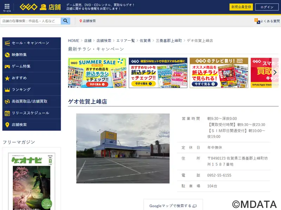Click Googleマップで検索する button

pos(173,205)
